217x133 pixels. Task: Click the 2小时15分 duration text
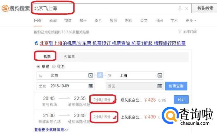tap(102, 117)
